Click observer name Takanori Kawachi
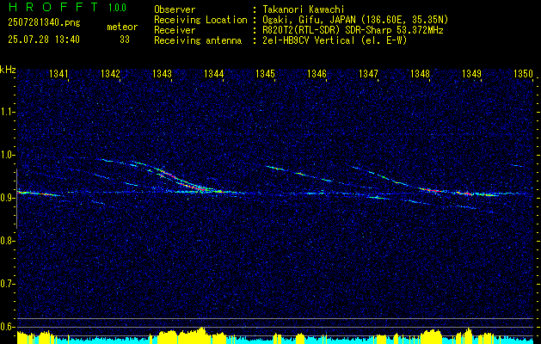The height and width of the screenshot is (344, 541). pos(304,9)
